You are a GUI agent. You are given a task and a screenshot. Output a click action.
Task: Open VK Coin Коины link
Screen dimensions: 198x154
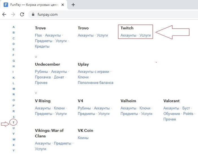coord(83,138)
